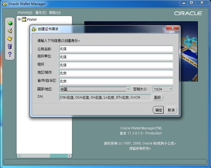Viewport: 211px width, 168px height.
Task: Open the 国家/地区 dropdown showing 中国
Action: 95,89
